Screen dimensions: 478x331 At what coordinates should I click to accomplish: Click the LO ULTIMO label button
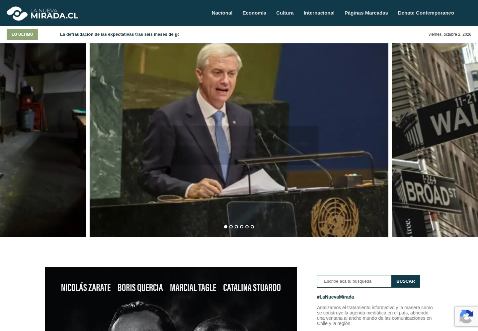(x=22, y=34)
